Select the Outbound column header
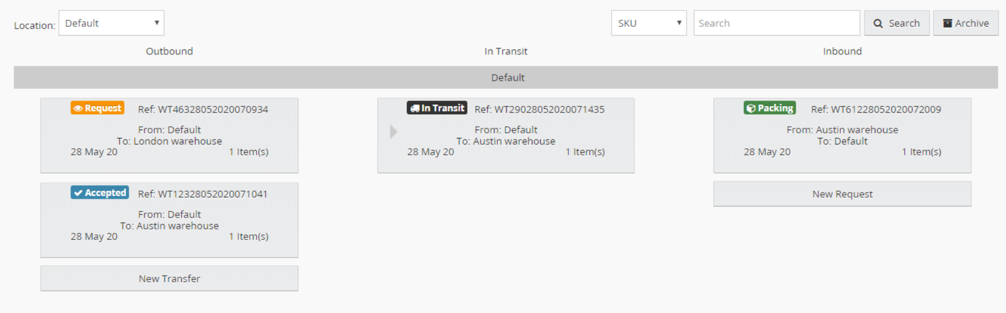Screen dimensions: 1006x313 (169, 51)
